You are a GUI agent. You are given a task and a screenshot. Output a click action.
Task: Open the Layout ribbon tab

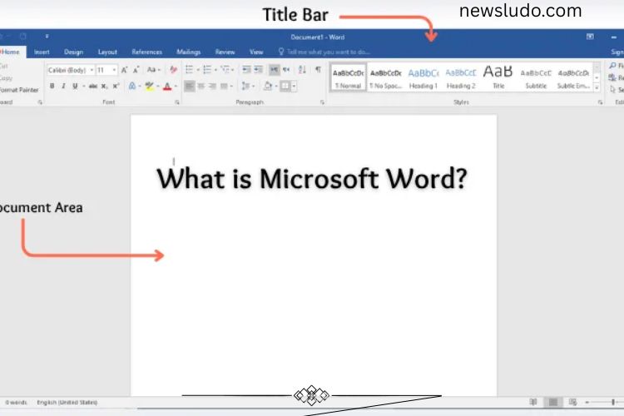[x=107, y=52]
